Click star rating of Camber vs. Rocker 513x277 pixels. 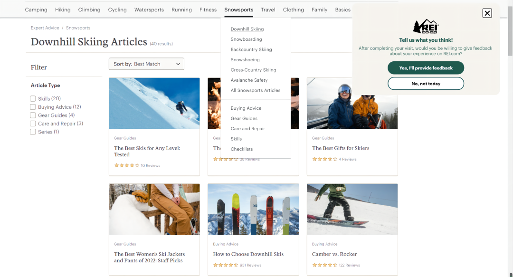tap(324, 265)
